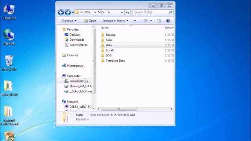The image size is (251, 141).
Task: Click the Refresh button beside address bar
Action: coord(127,12)
